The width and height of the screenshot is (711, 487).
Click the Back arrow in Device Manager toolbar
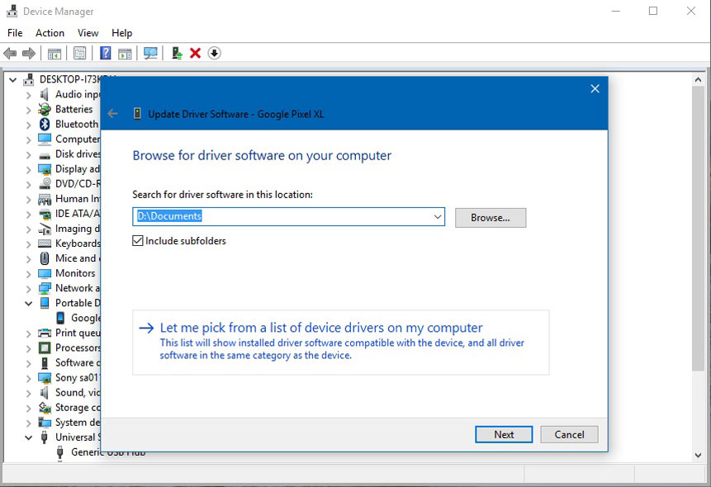(x=10, y=54)
